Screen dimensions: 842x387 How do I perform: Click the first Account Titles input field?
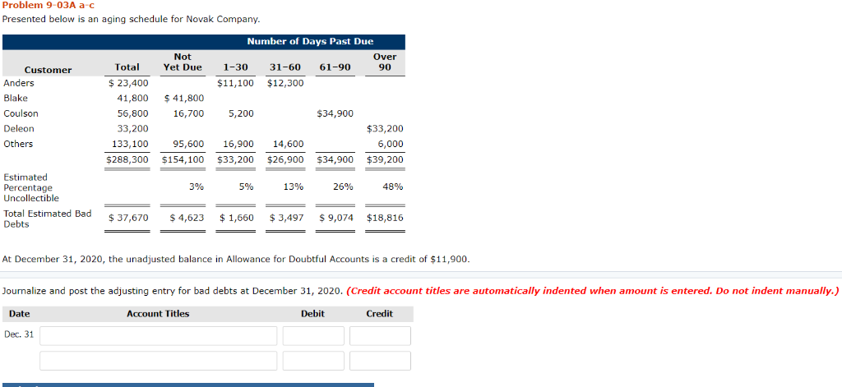click(x=159, y=336)
